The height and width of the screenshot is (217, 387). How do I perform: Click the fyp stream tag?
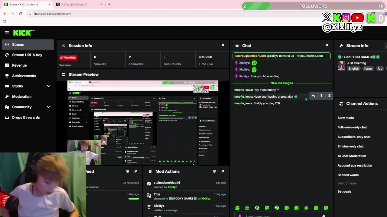tap(380, 69)
